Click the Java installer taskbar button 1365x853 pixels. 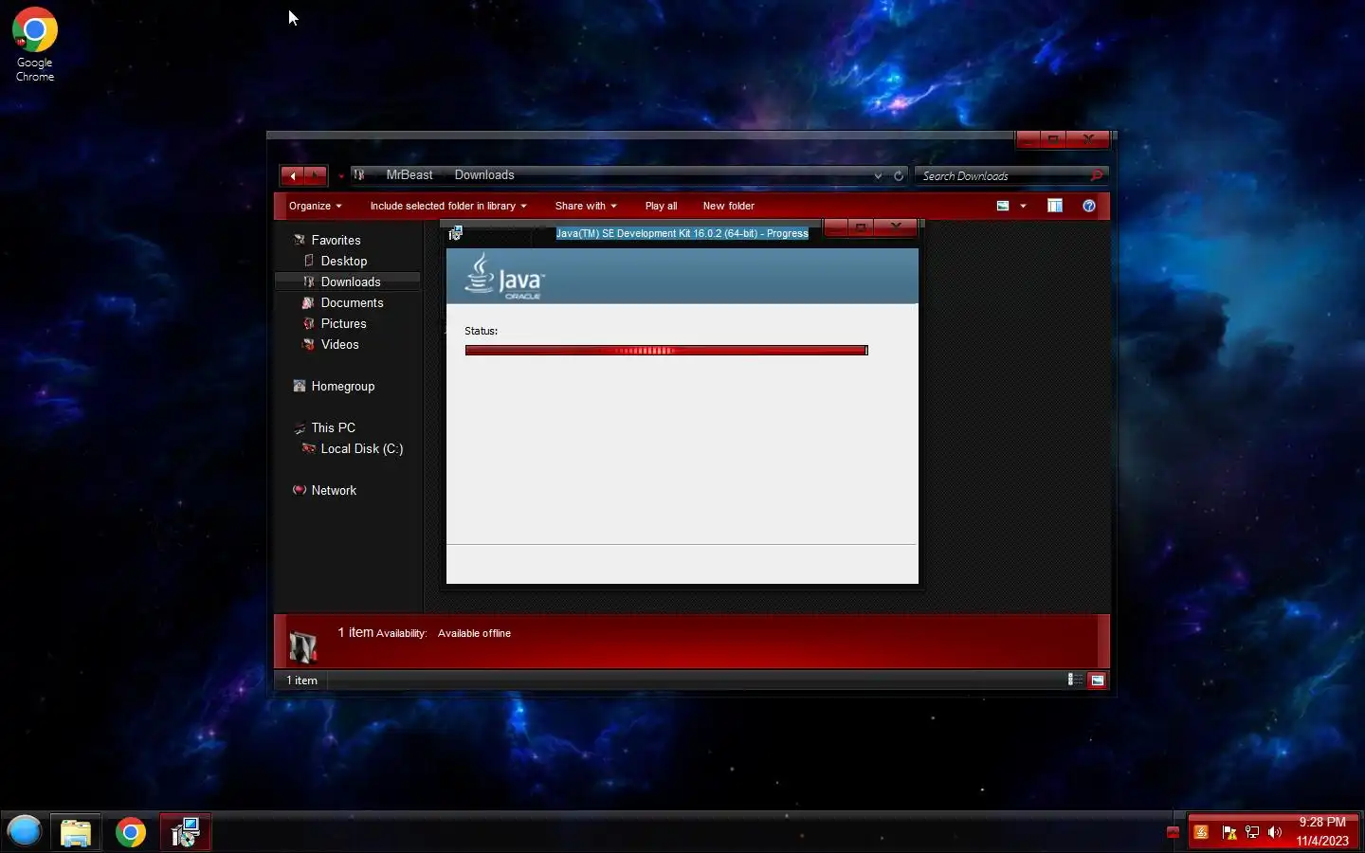(185, 832)
